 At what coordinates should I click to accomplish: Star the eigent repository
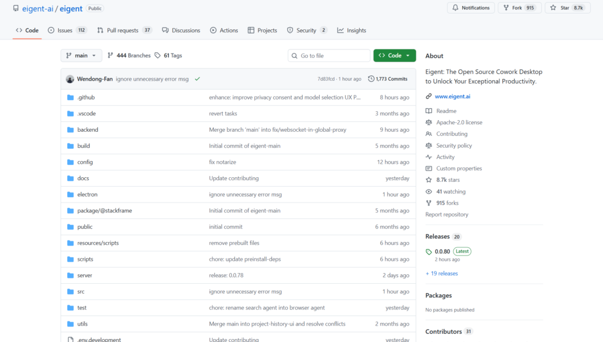[x=559, y=8]
